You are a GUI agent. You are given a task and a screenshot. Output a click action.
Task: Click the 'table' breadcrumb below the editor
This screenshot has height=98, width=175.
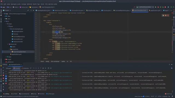coord(63,62)
